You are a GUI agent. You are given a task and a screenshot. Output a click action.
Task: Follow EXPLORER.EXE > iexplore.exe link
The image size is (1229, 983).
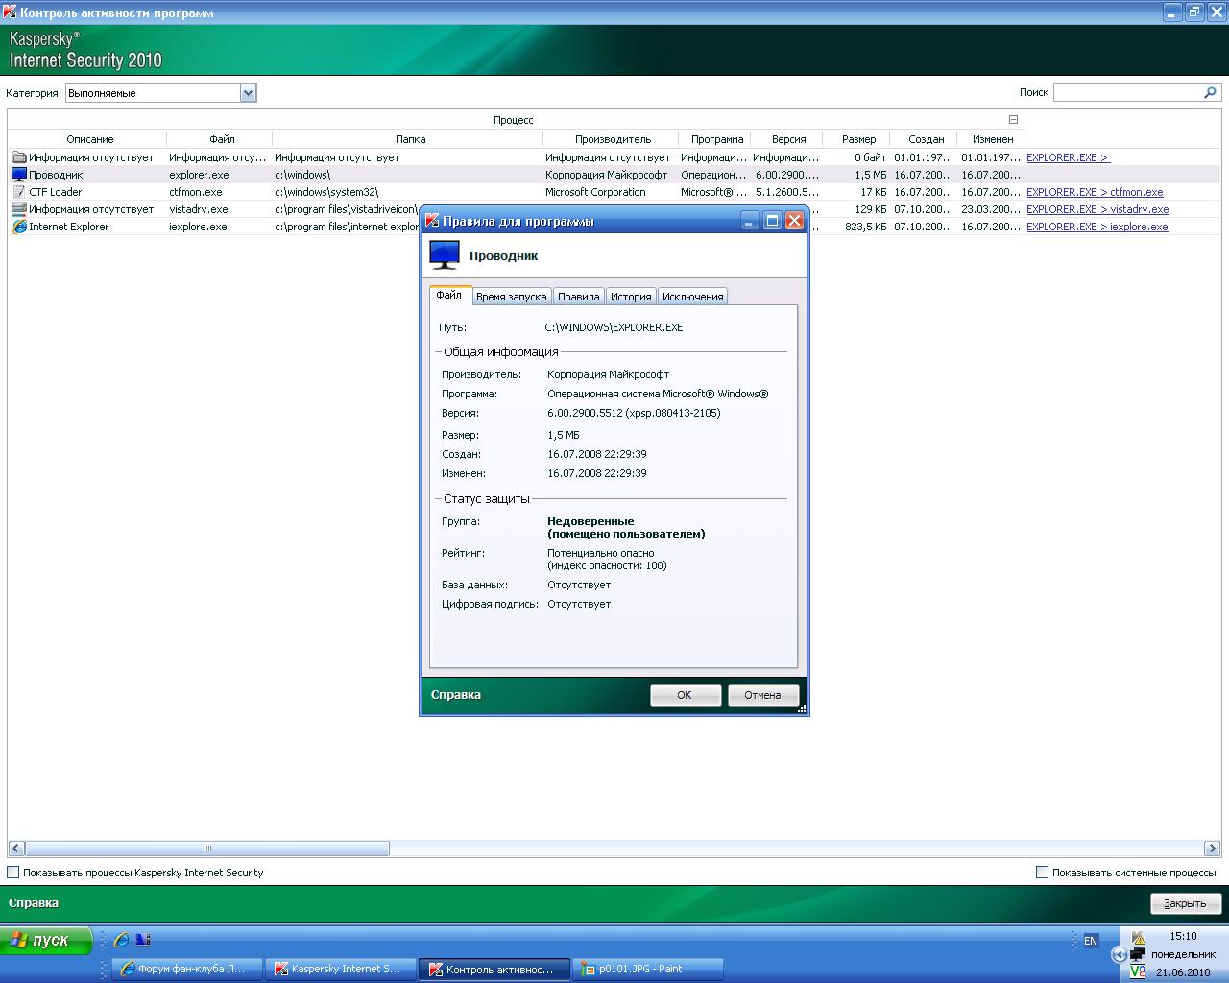[x=1097, y=227]
